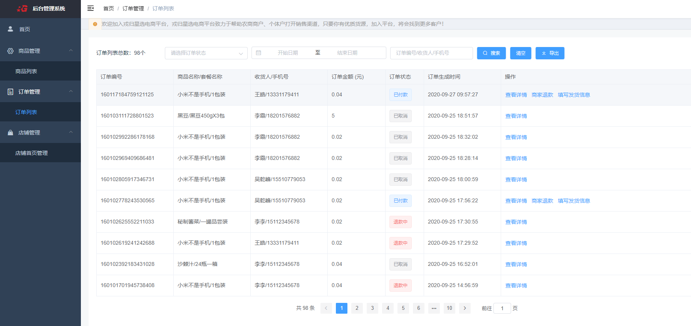Click 商家退款 for order 160117184759121125
The image size is (691, 326).
pyautogui.click(x=542, y=95)
